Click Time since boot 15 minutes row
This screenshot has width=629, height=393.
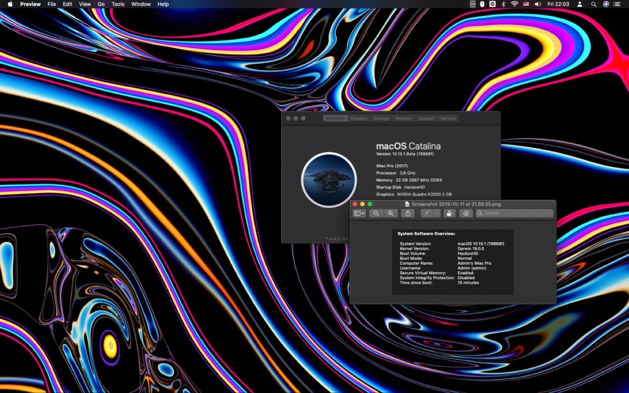(x=439, y=283)
